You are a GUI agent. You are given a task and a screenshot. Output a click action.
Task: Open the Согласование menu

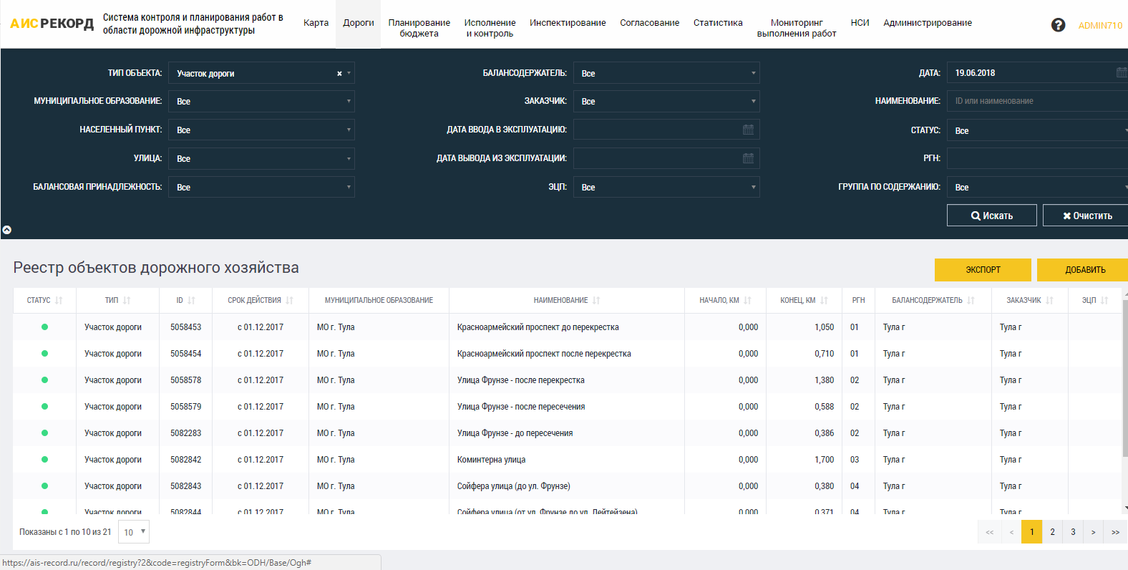click(x=649, y=23)
